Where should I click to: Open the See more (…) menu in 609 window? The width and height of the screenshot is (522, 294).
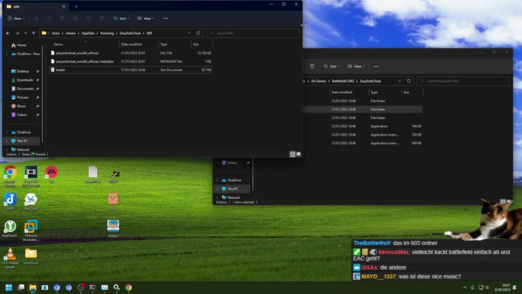pyautogui.click(x=165, y=18)
